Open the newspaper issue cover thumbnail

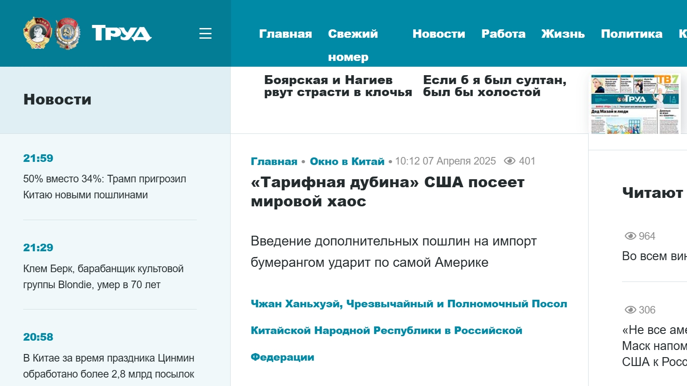(x=635, y=104)
